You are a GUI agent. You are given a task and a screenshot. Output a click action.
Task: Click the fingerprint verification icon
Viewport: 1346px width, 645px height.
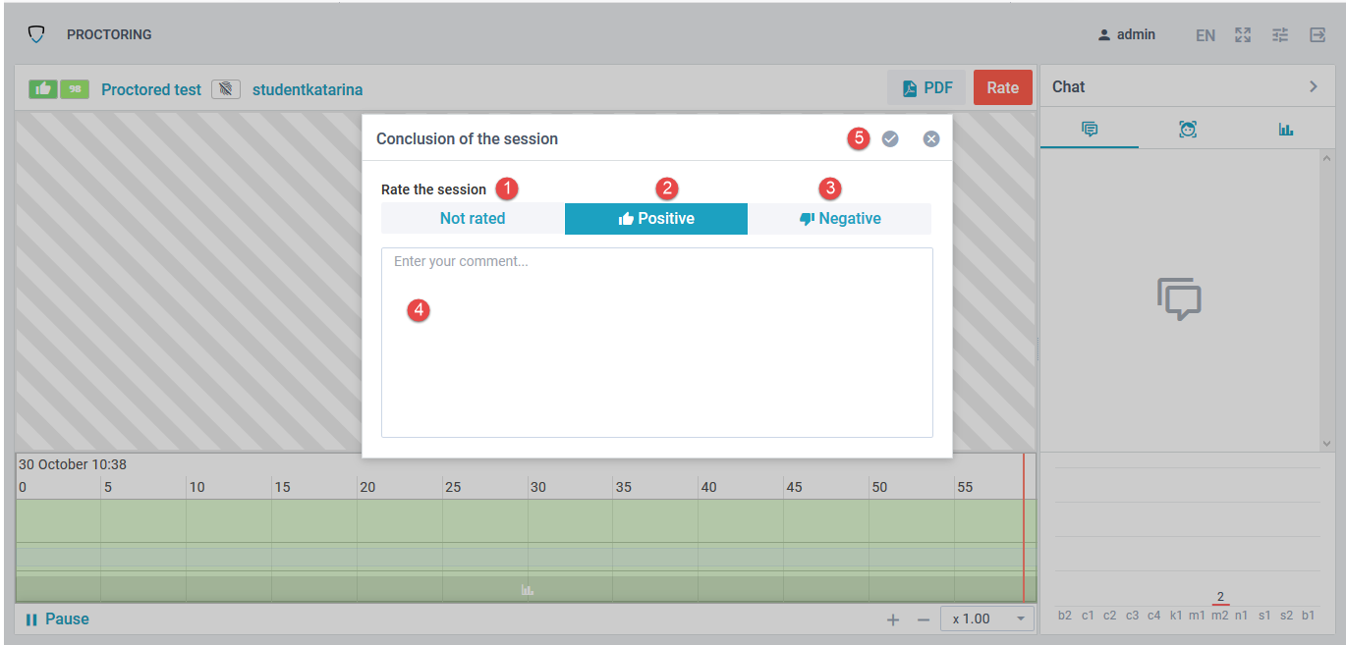pos(226,89)
